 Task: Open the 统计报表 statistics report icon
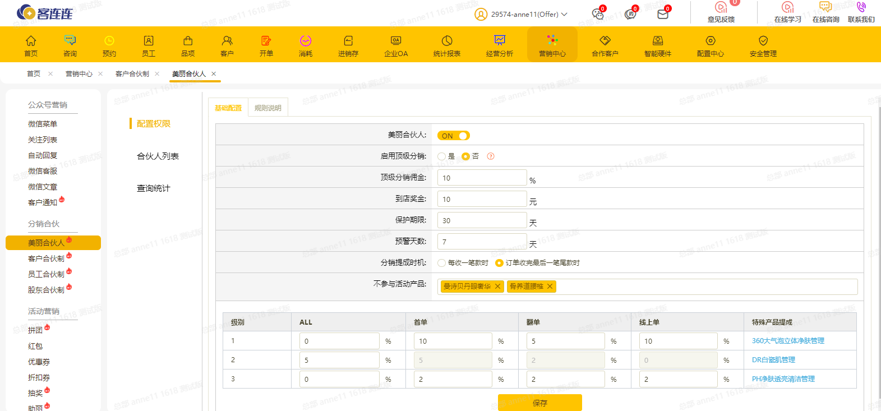point(447,41)
